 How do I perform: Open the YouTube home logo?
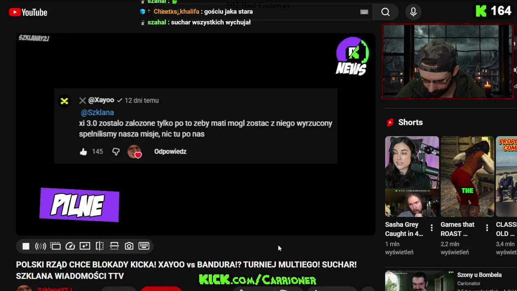coord(28,13)
